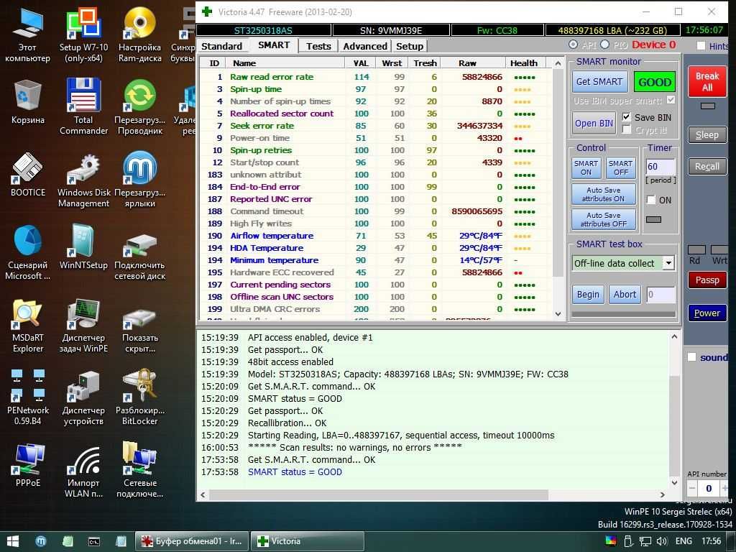
Task: Click the Power button
Action: (x=707, y=313)
